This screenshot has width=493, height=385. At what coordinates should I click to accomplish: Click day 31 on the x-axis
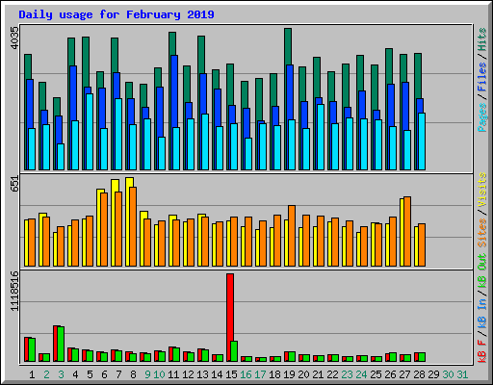tap(462, 374)
